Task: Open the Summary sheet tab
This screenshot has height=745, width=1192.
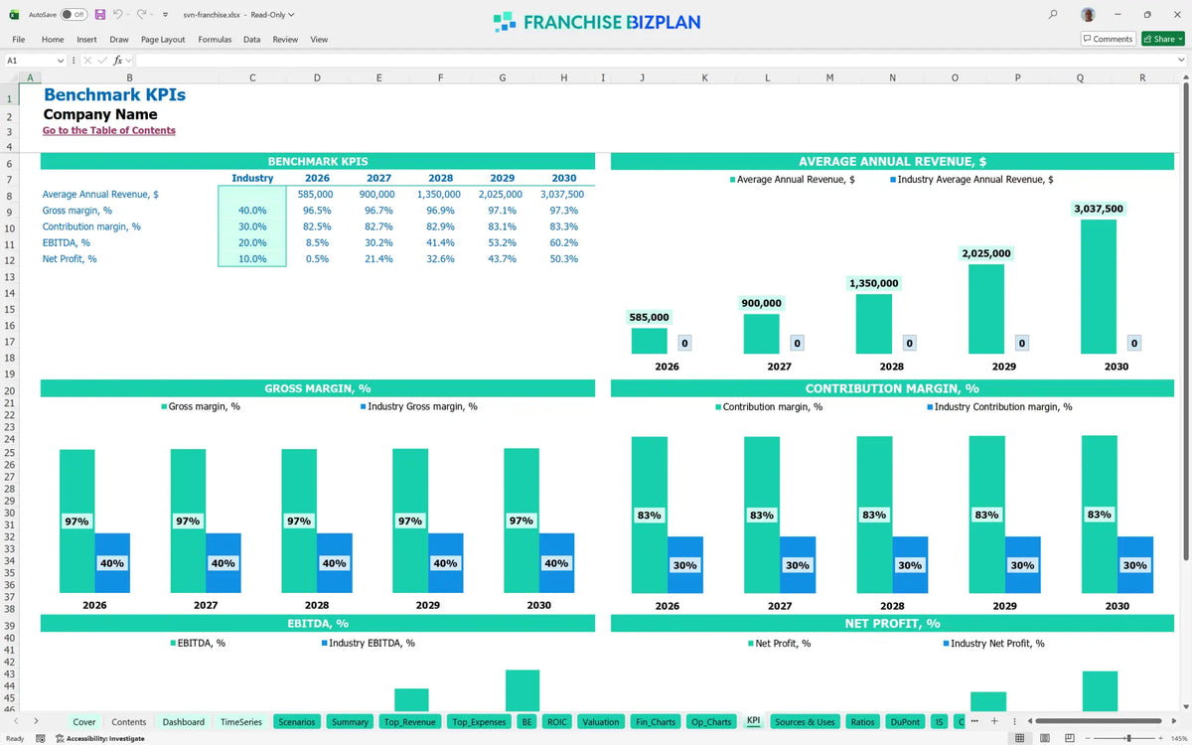Action: [x=351, y=722]
